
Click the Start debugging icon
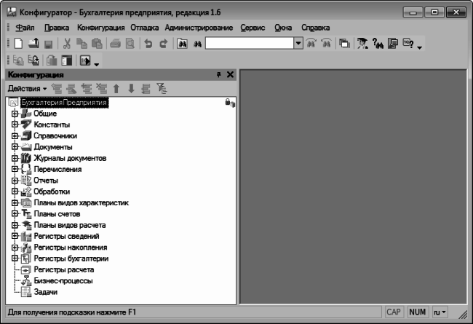85,60
